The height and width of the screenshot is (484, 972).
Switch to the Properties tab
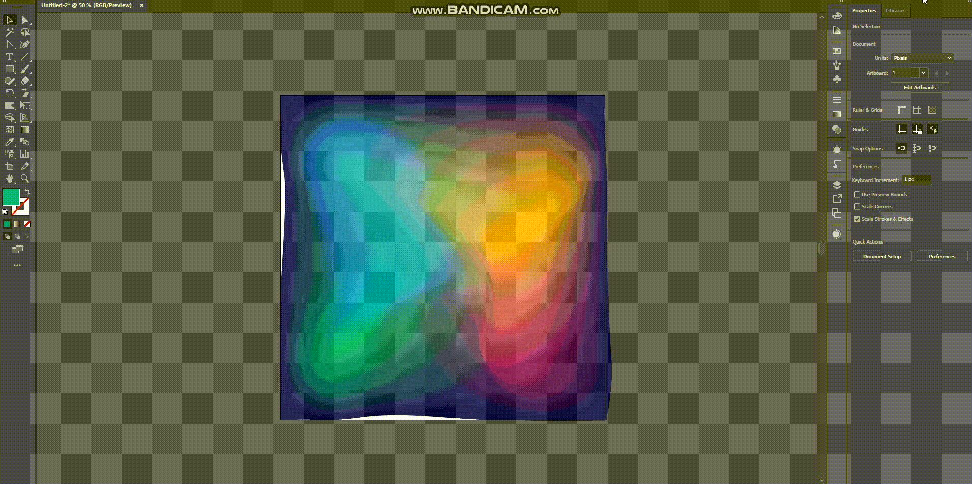coord(864,10)
